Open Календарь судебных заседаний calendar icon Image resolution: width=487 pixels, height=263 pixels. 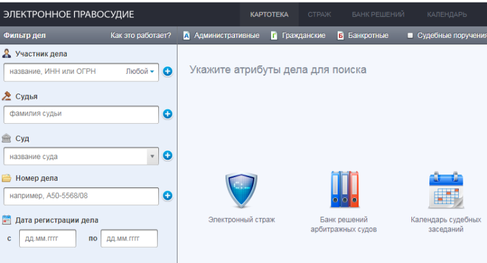click(445, 191)
